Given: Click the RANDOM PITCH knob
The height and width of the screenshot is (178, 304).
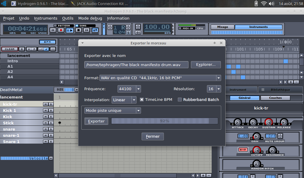Looking at the screenshot, I should (257, 164).
